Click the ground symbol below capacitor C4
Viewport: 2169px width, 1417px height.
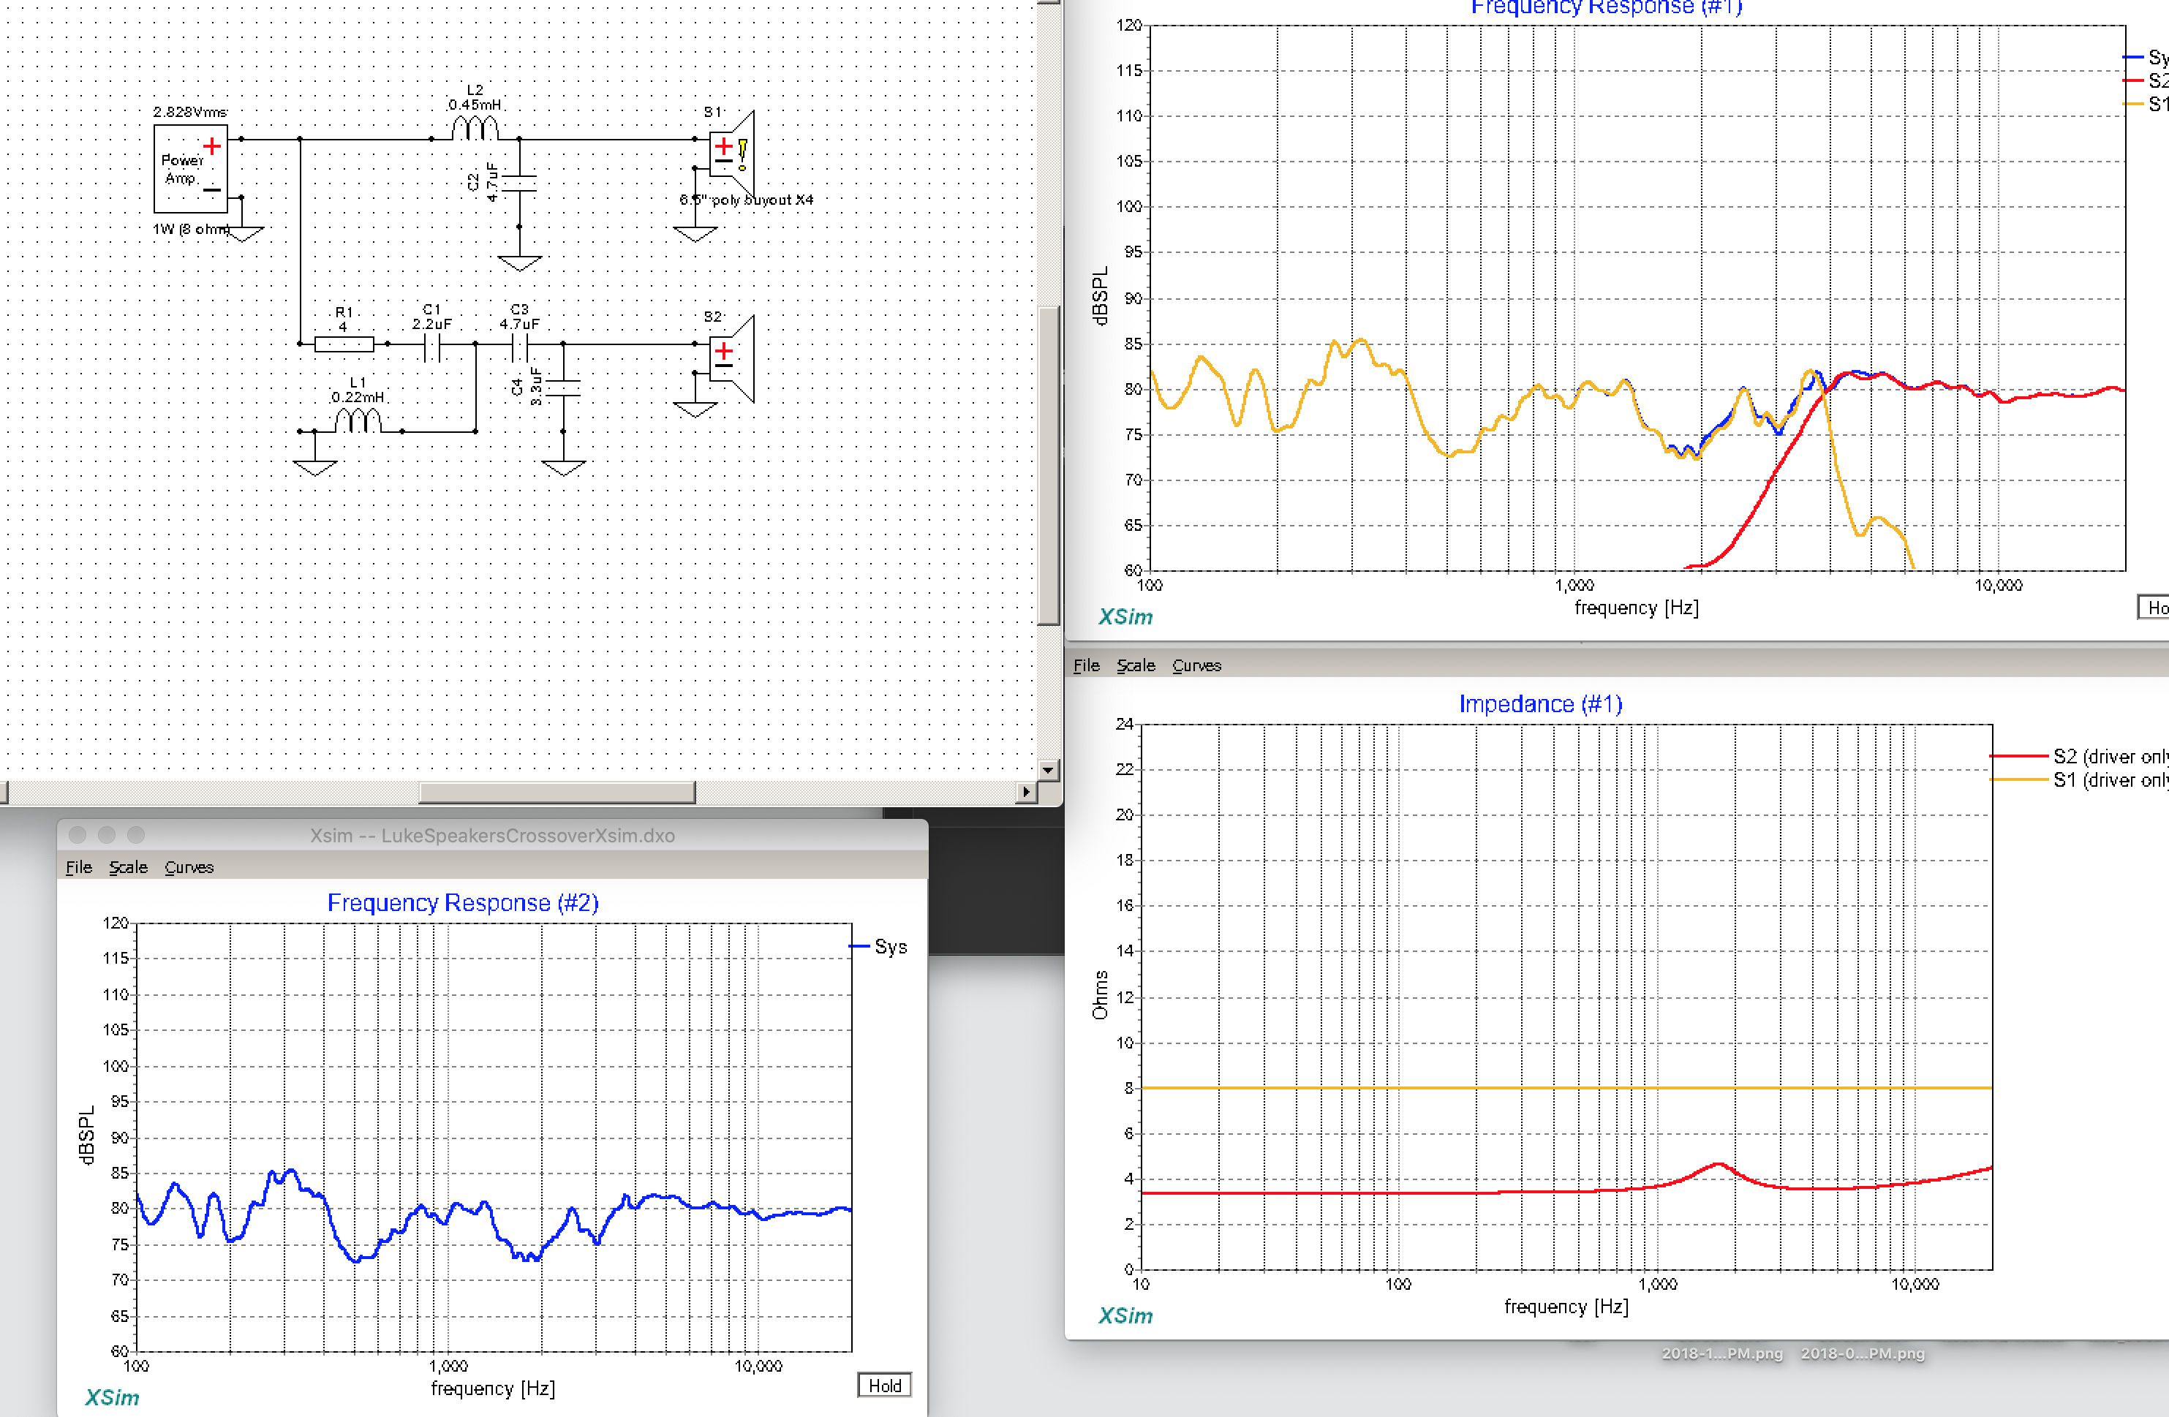click(563, 469)
